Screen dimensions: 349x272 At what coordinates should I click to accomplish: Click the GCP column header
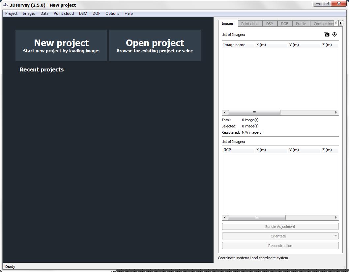(x=238, y=150)
